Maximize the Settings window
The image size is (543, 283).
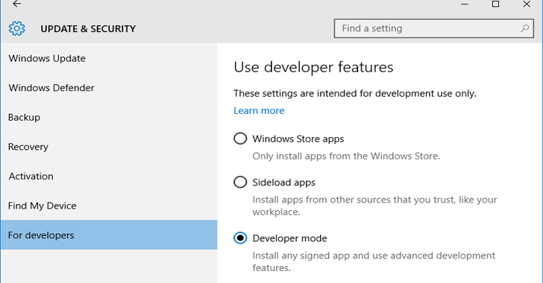(x=495, y=4)
